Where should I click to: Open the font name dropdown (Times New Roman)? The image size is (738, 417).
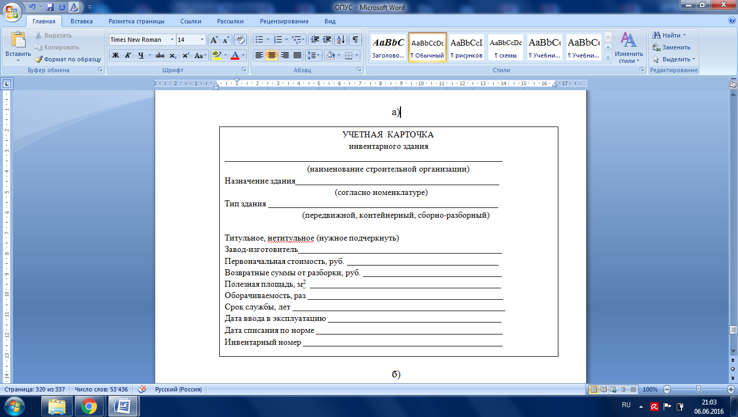pyautogui.click(x=172, y=40)
